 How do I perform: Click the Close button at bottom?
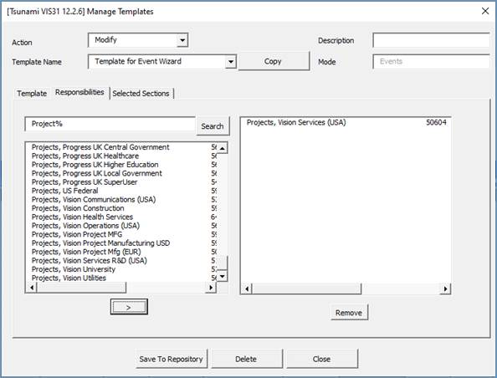click(x=322, y=359)
